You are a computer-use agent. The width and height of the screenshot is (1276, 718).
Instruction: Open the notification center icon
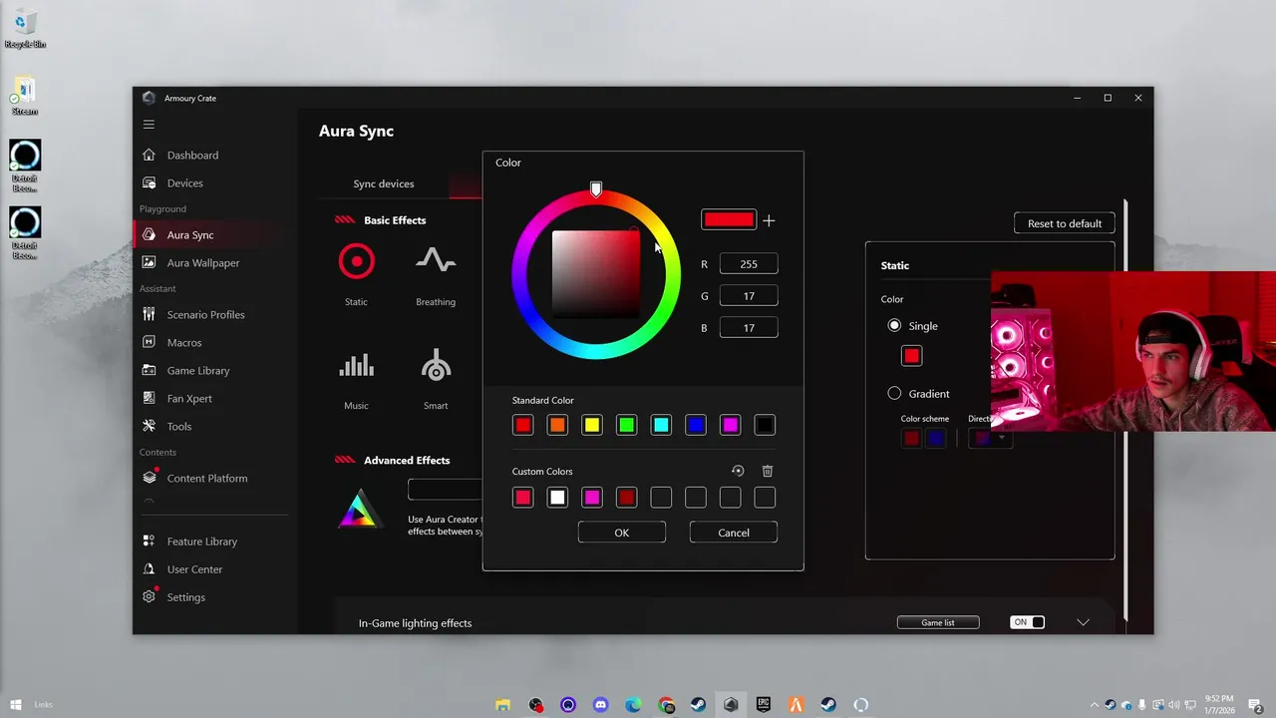click(1256, 705)
